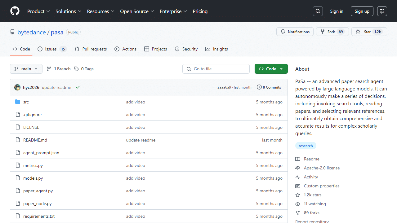The height and width of the screenshot is (223, 397).
Task: Open the Notifications bell button
Action: click(295, 32)
